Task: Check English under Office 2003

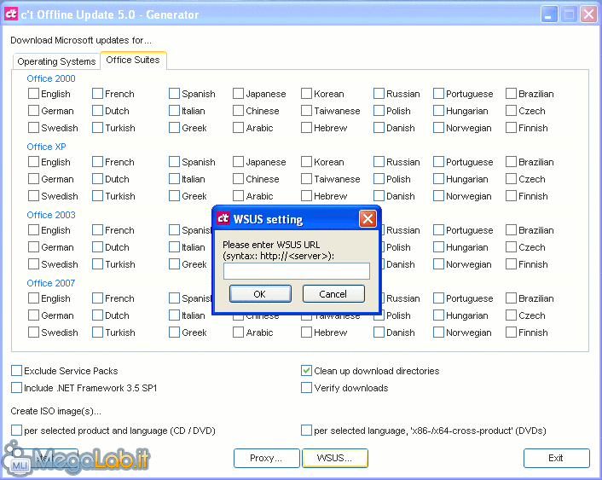Action: pyautogui.click(x=33, y=230)
